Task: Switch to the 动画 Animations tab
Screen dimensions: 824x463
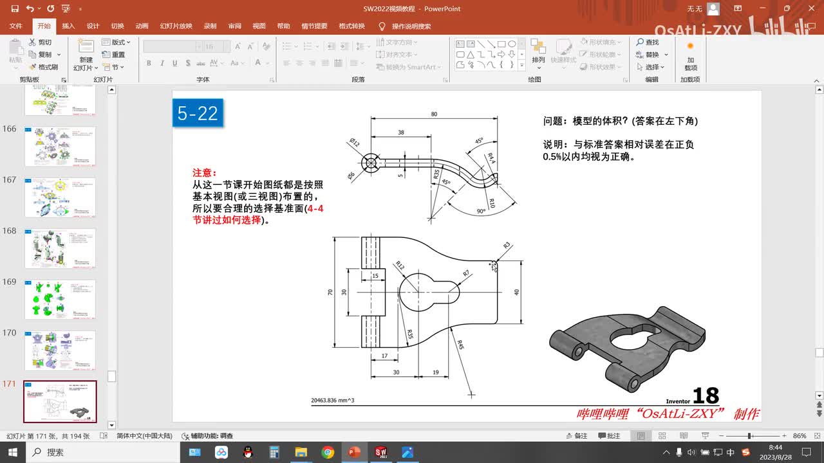Action: pyautogui.click(x=142, y=26)
